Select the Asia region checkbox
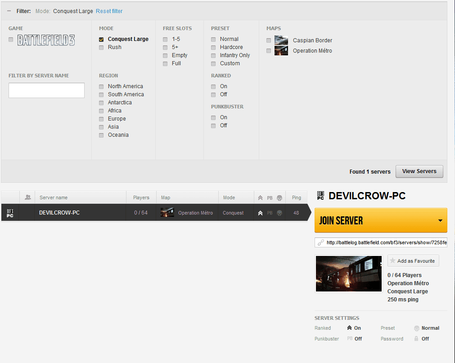This screenshot has height=363, width=455. [x=101, y=127]
